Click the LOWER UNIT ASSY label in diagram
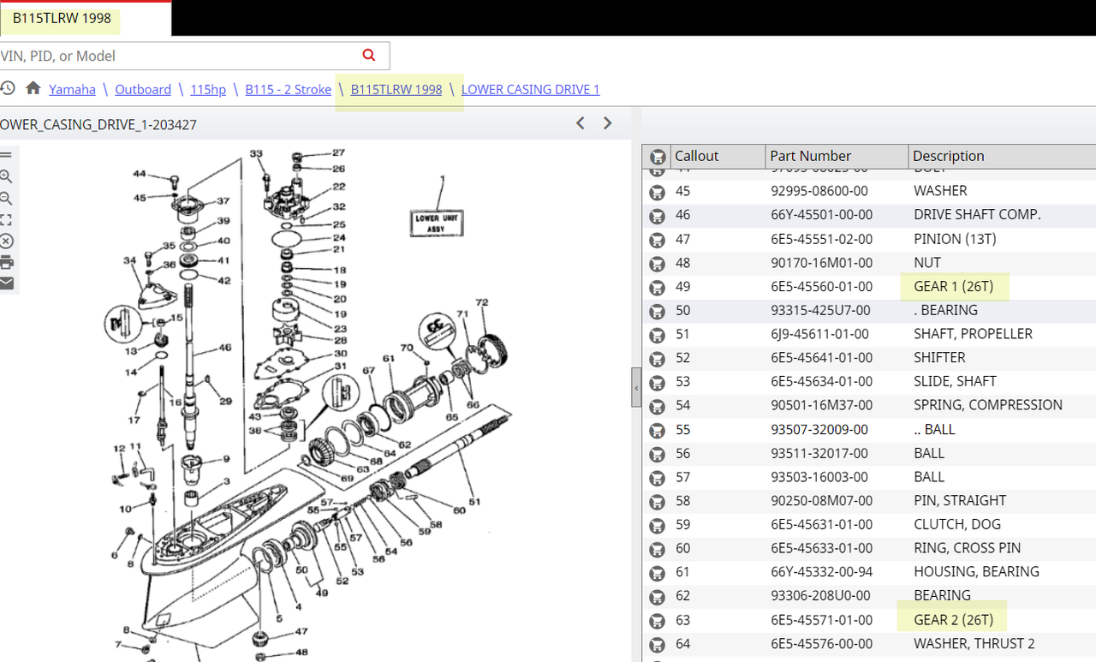Screen dimensions: 1096x662 coord(437,224)
